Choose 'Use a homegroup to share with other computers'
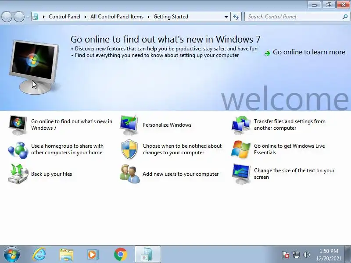The height and width of the screenshot is (263, 351). pos(67,149)
